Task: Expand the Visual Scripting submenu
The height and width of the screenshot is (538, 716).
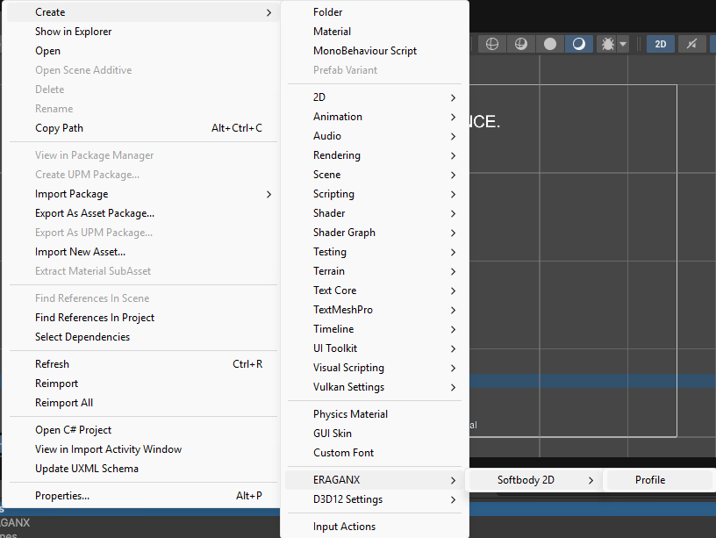Action: [375, 368]
